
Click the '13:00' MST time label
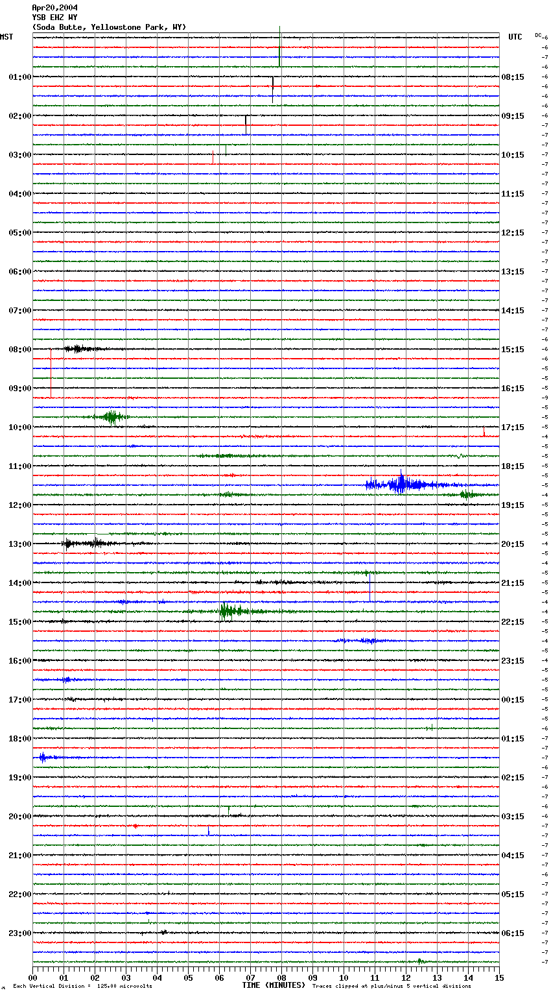20,544
